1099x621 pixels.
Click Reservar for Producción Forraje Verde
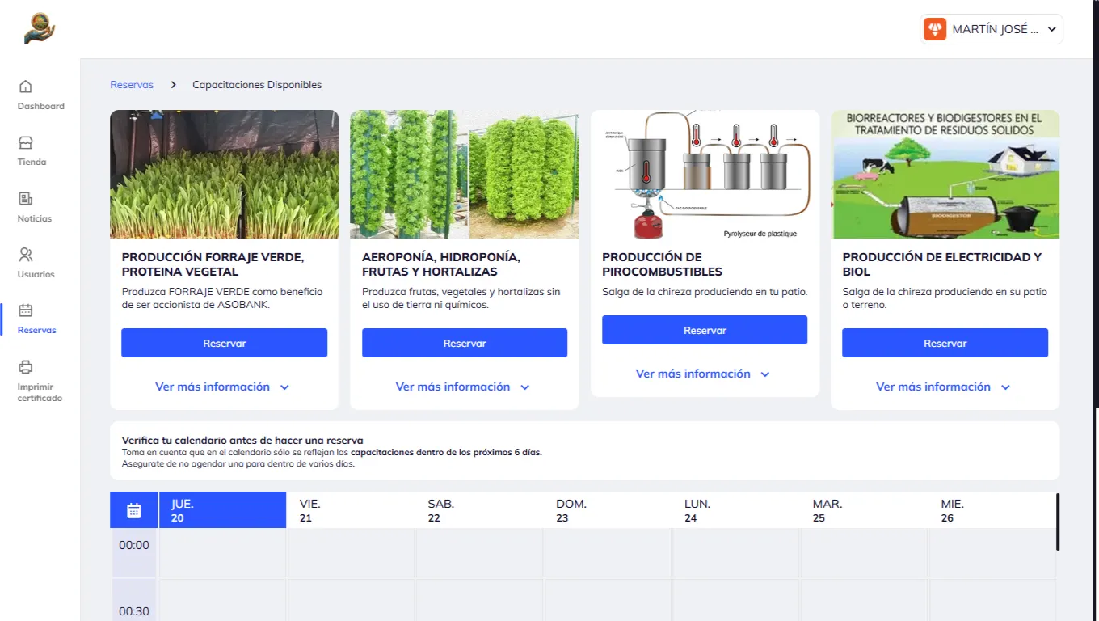tap(224, 343)
